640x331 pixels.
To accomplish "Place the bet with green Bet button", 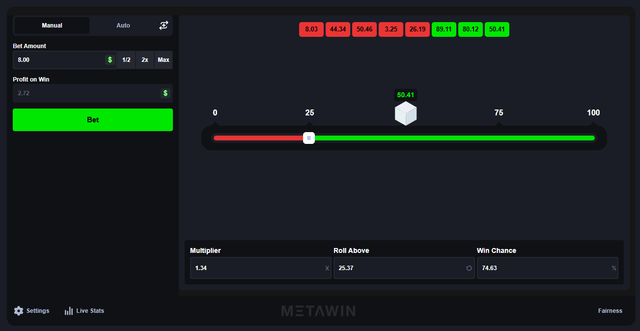I will pos(93,120).
